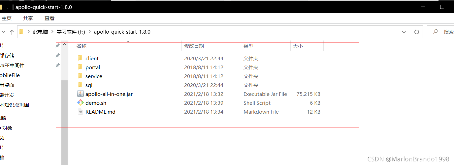The height and width of the screenshot is (165, 454).
Task: Click sidebar item obileFile
Action: point(10,75)
